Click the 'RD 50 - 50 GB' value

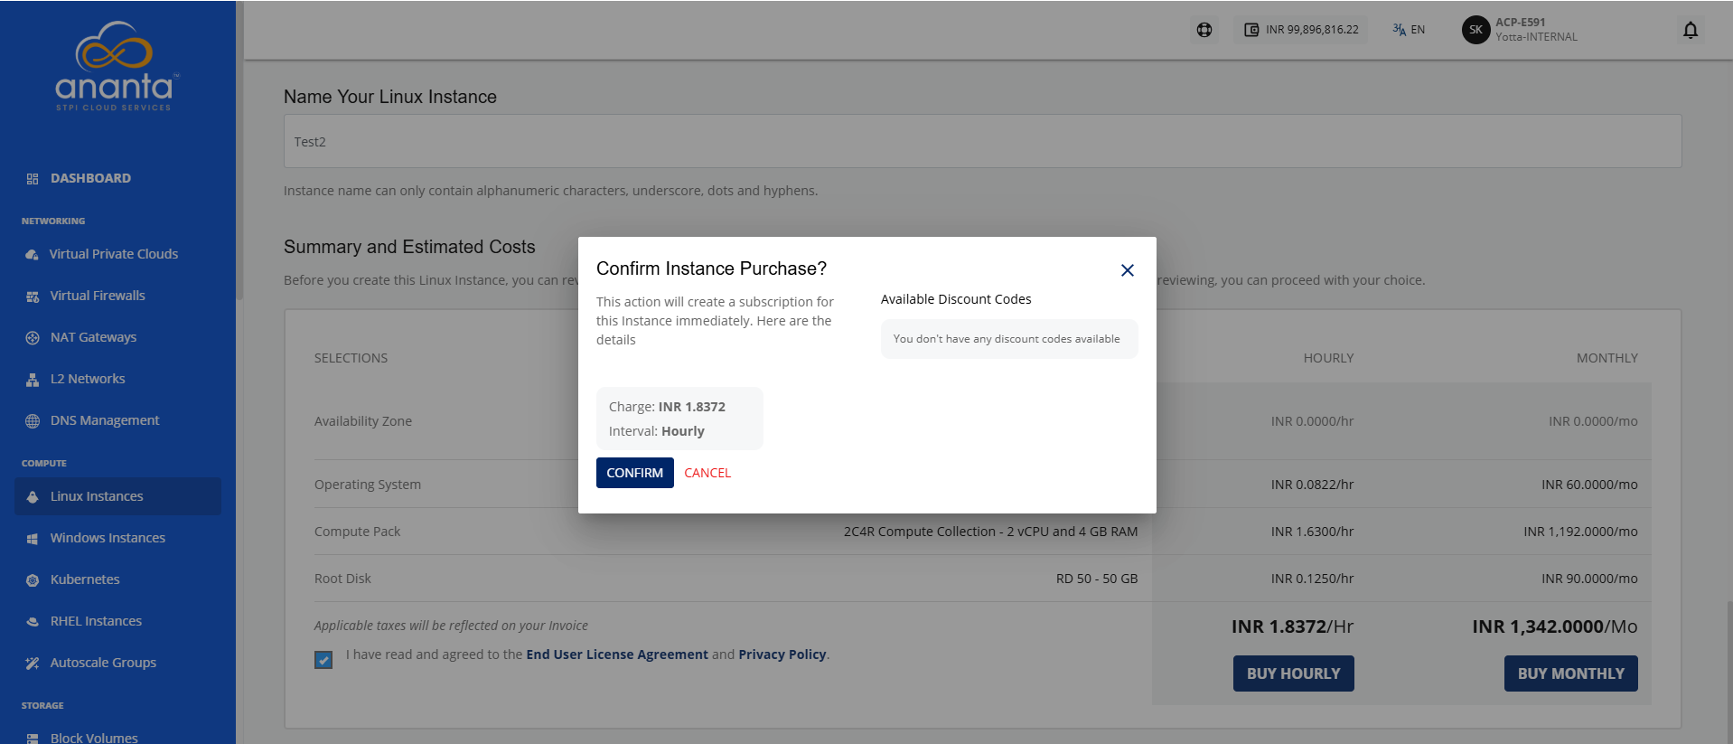tap(1097, 579)
